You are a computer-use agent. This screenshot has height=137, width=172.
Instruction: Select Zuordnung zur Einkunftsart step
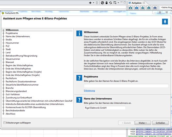[19, 98]
